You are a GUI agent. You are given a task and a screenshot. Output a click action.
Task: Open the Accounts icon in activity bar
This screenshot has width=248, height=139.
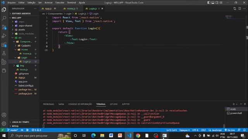[x=4, y=115]
